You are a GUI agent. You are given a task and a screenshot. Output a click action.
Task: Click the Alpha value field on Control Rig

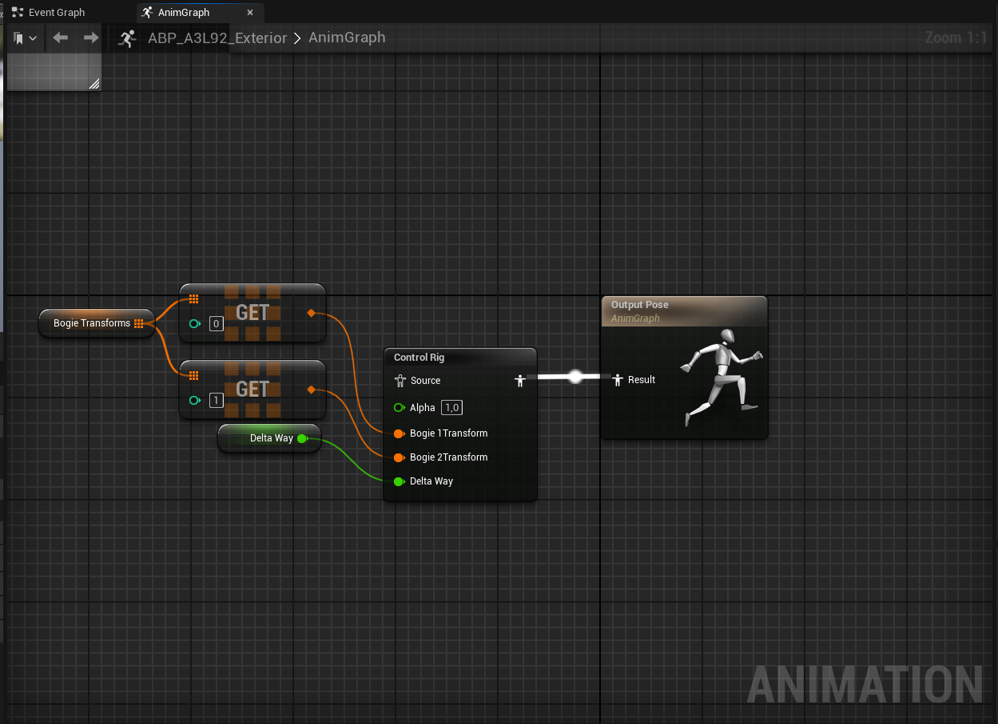[451, 408]
